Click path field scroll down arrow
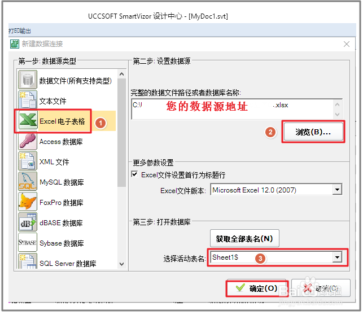This screenshot has height=315, width=363. (337, 115)
